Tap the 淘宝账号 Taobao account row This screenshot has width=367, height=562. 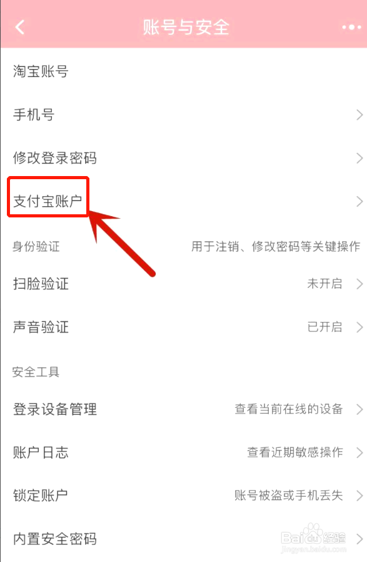[184, 71]
